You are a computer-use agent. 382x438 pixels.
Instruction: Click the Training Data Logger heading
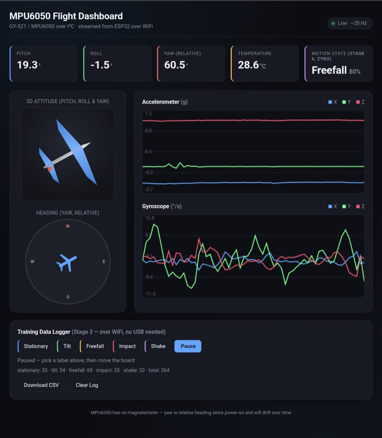coord(92,332)
